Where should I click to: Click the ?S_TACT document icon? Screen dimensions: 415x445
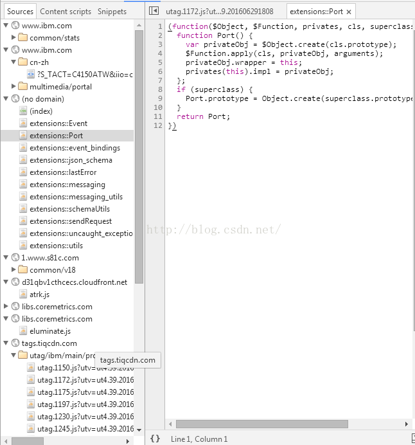(31, 75)
